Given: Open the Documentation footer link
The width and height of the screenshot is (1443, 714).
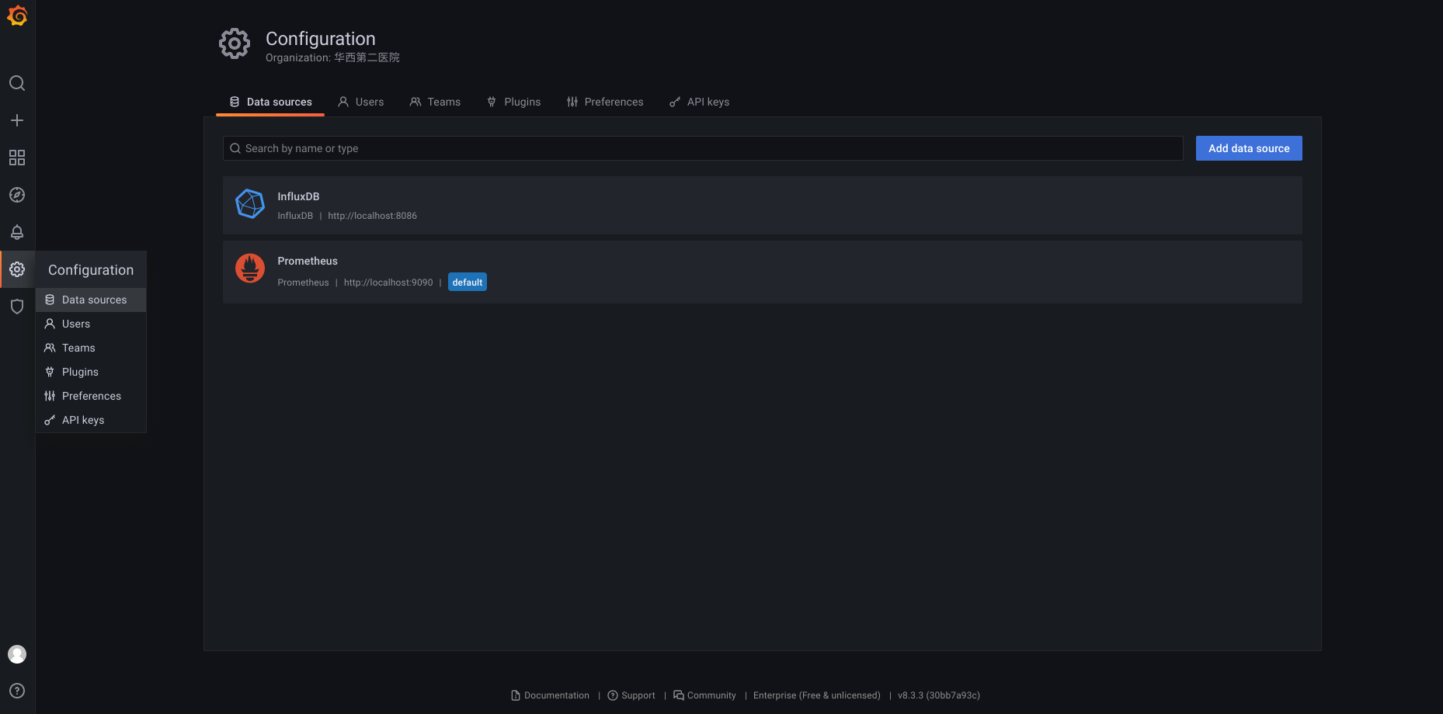Looking at the screenshot, I should [556, 695].
